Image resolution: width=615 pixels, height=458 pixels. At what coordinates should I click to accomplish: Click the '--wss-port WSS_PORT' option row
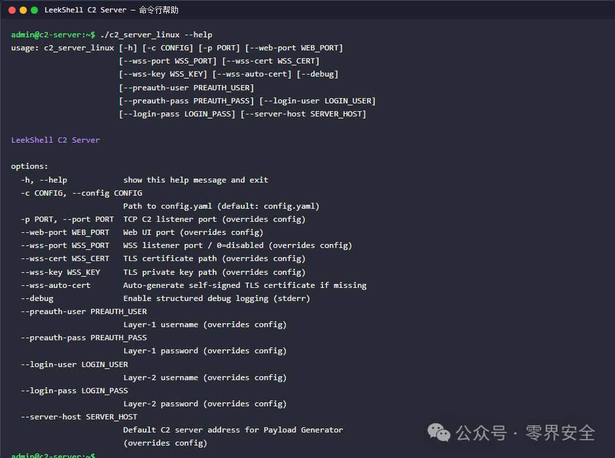(x=65, y=245)
